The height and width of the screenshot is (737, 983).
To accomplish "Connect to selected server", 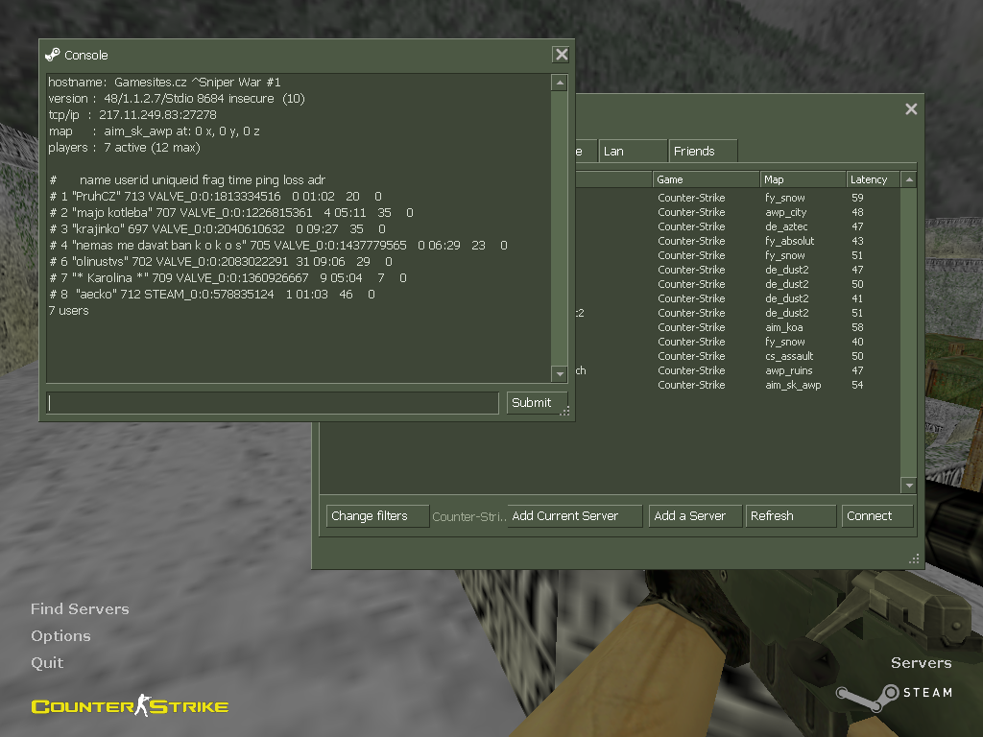I will pos(877,515).
